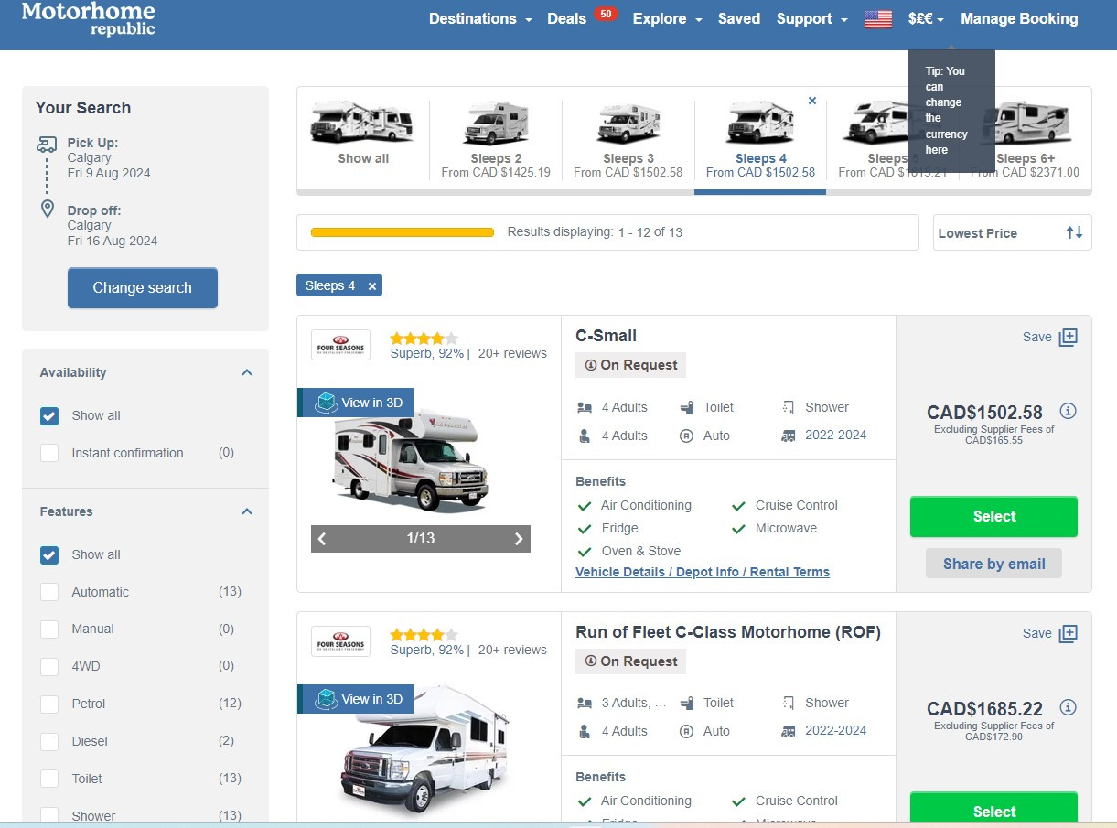The height and width of the screenshot is (828, 1117).
Task: Open the Destinations dropdown menu
Action: pos(480,18)
